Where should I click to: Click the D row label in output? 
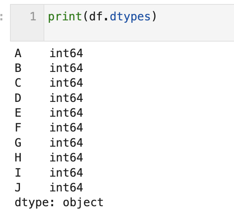pos(18,98)
